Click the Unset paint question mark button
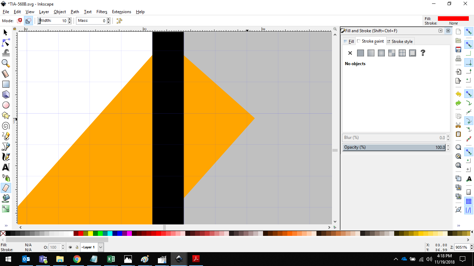This screenshot has width=474, height=266. (423, 53)
